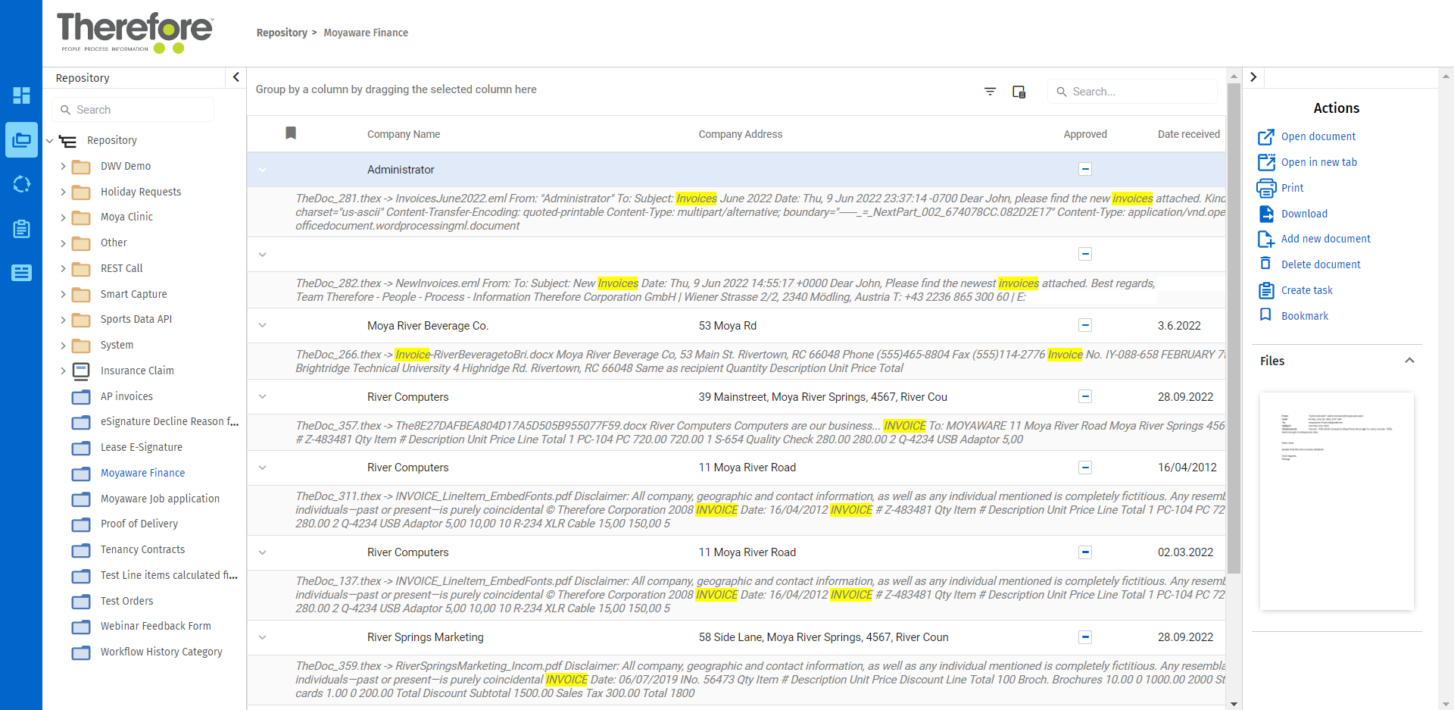Collapse the Repository root tree node
Viewport: 1454px width, 710px height.
49,141
